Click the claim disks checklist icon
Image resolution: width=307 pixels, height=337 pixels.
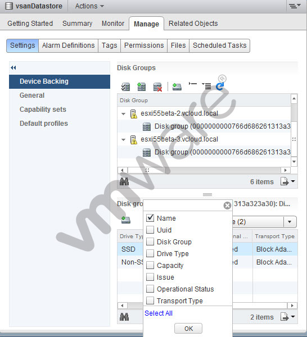point(125,87)
